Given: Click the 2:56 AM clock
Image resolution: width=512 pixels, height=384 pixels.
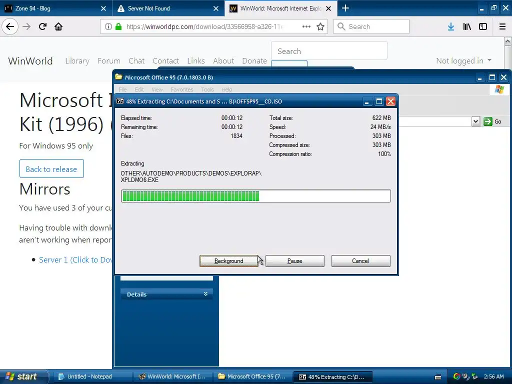Looking at the screenshot, I should (493, 376).
